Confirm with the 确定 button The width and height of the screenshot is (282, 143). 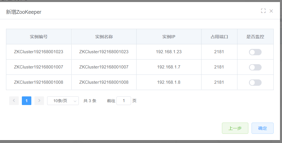[262, 128]
